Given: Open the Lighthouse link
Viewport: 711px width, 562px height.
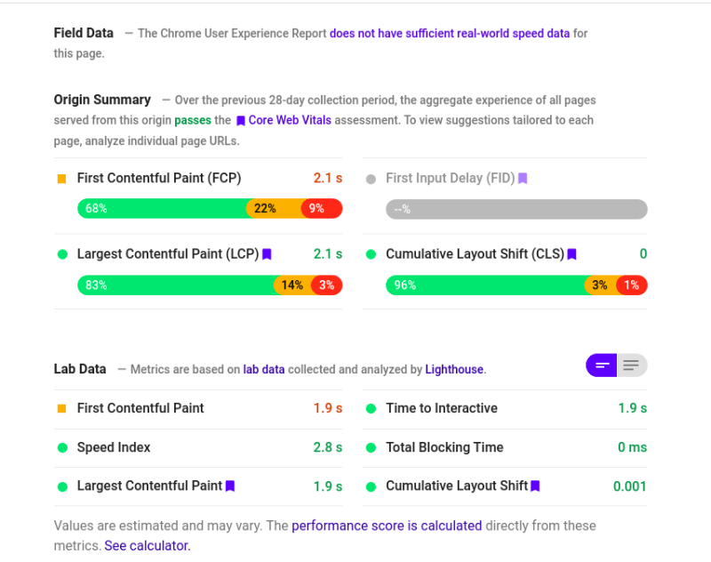Looking at the screenshot, I should 454,370.
